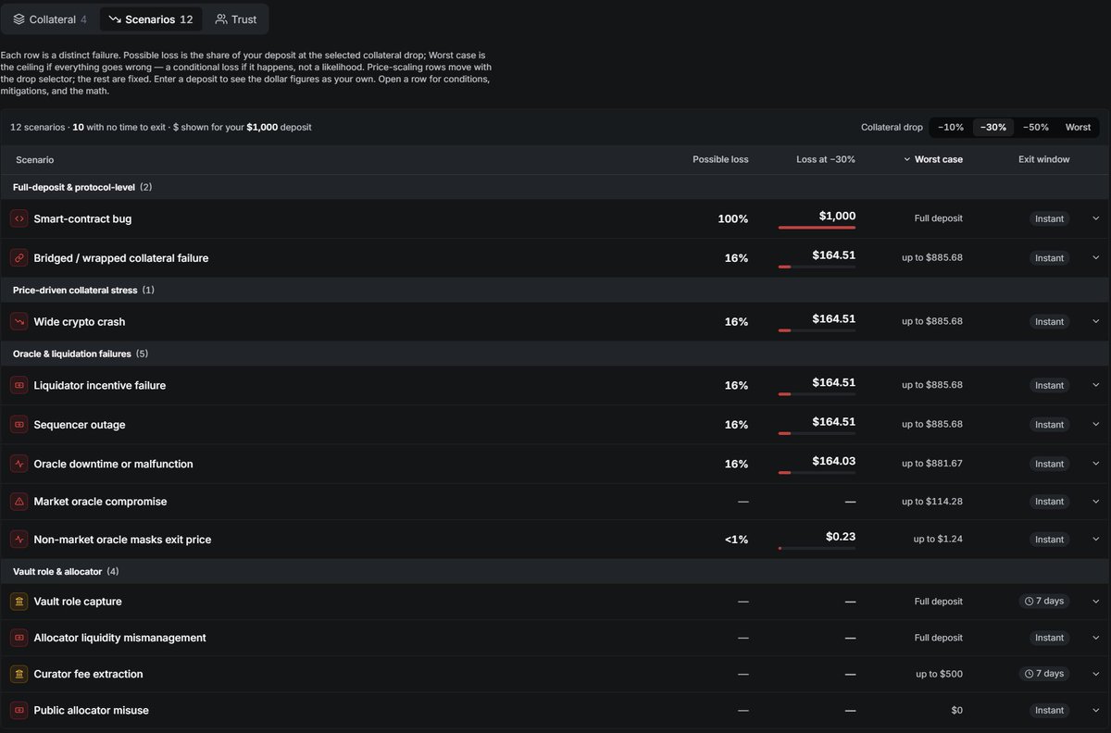The width and height of the screenshot is (1111, 733).
Task: Click the Price-driven collateral stress group header
Action: pyautogui.click(x=555, y=290)
